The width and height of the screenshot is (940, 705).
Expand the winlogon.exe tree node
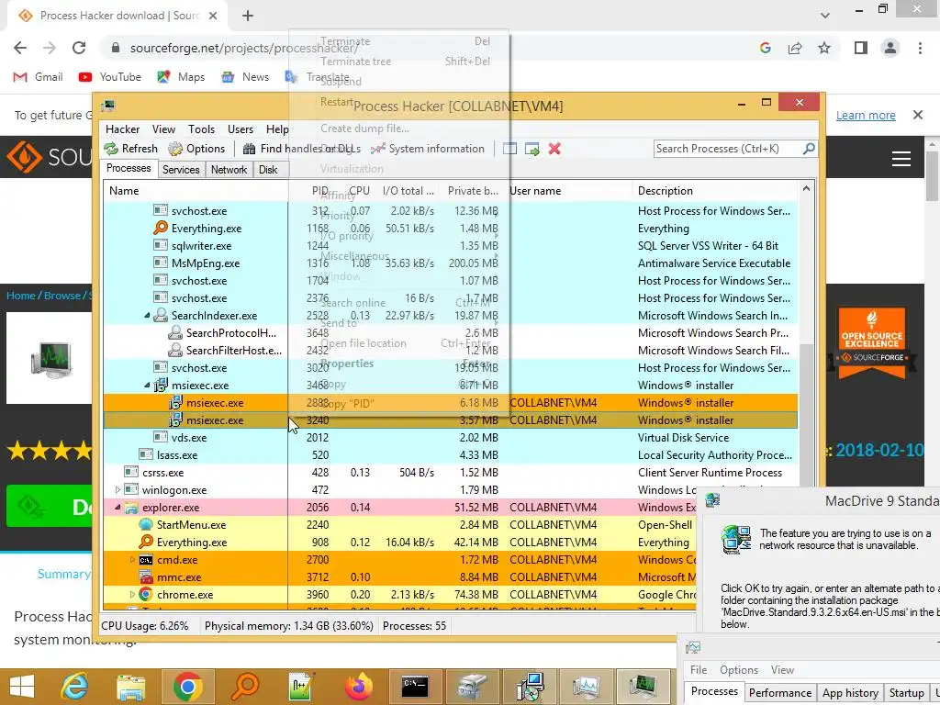(117, 490)
